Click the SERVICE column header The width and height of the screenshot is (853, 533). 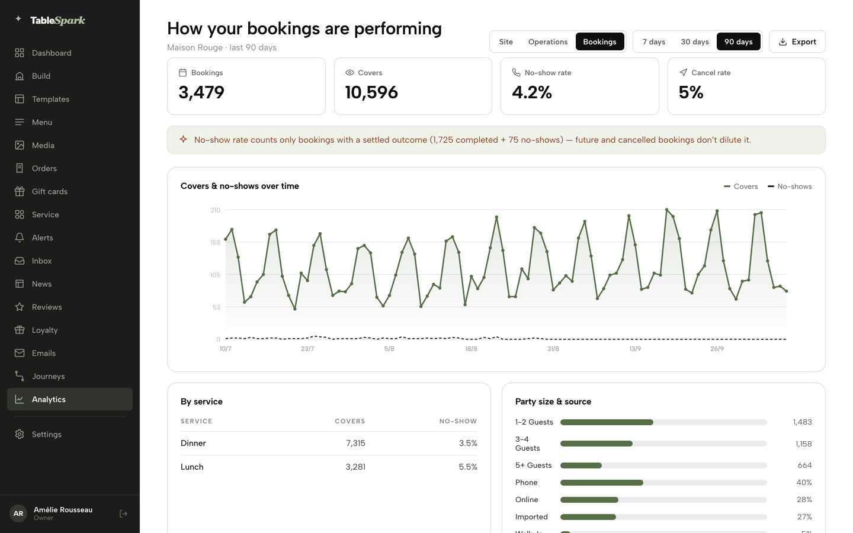197,421
